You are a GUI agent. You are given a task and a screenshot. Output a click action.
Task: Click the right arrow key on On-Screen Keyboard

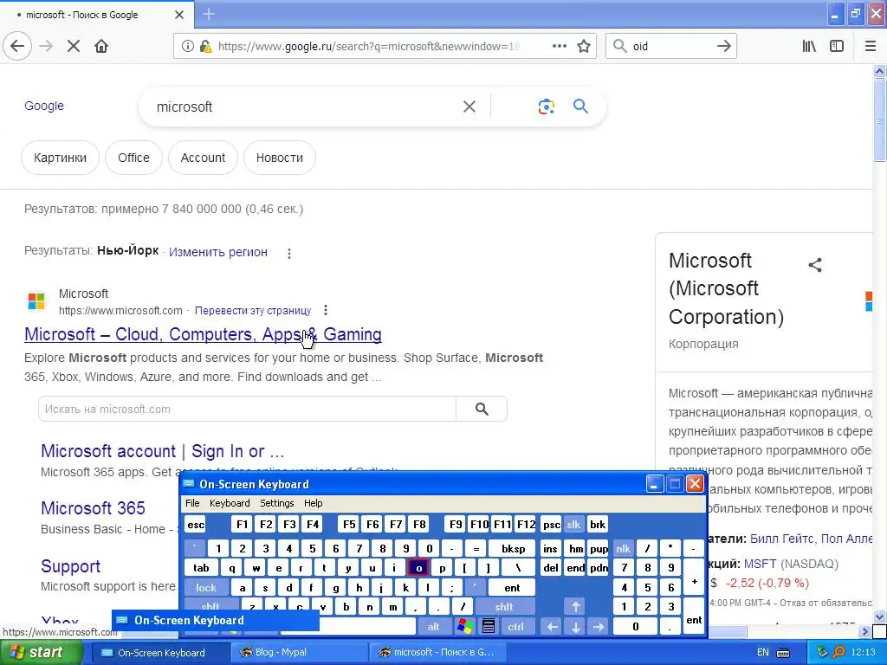point(599,627)
